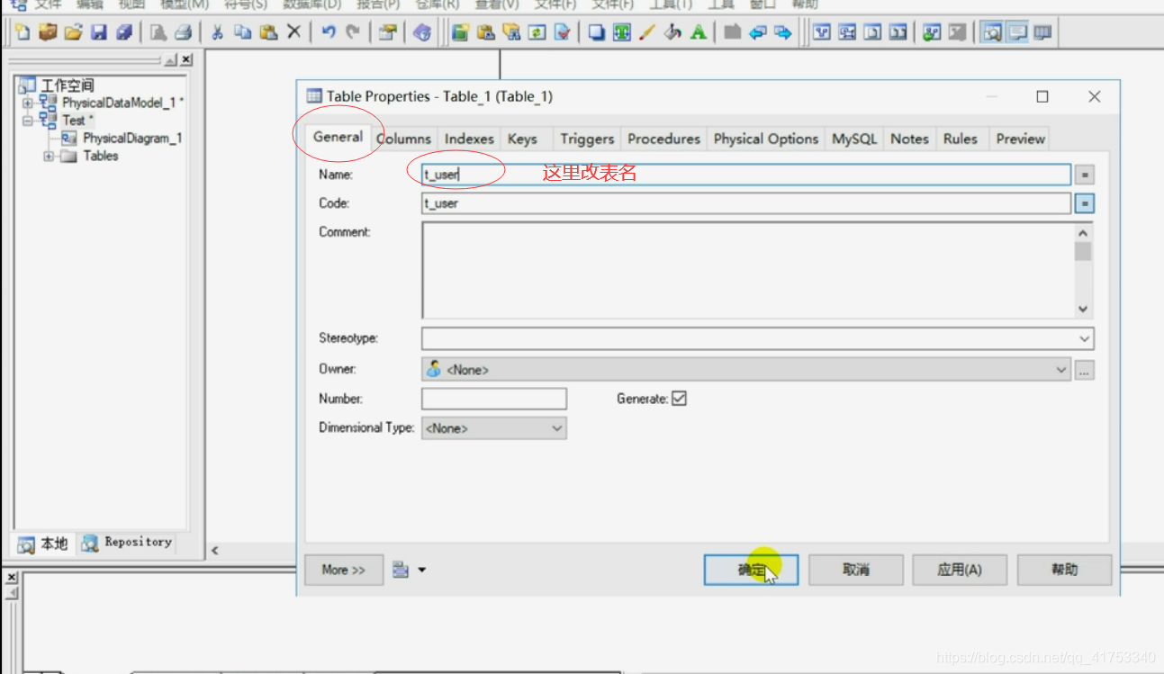
Task: Click the Comment box scroll up arrow
Action: 1083,232
